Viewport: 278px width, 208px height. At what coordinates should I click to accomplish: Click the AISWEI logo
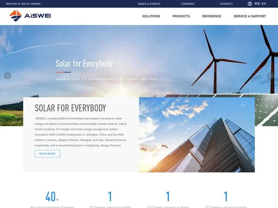click(x=30, y=16)
